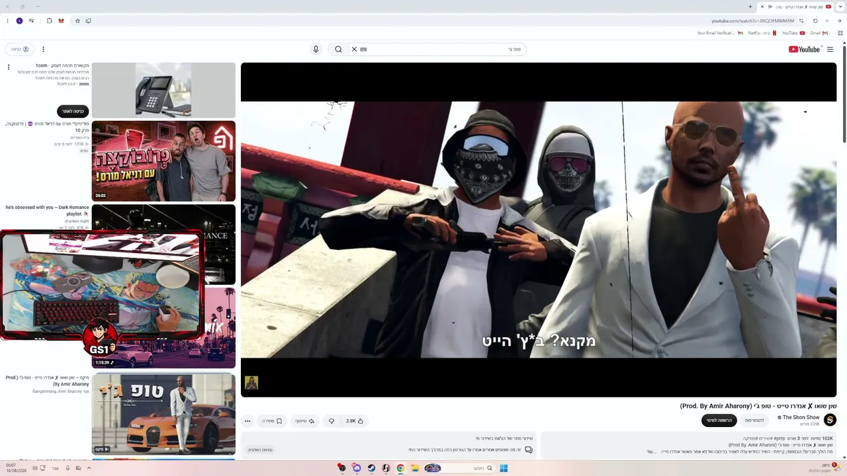
Task: Bookmark this page with the star
Action: click(77, 21)
